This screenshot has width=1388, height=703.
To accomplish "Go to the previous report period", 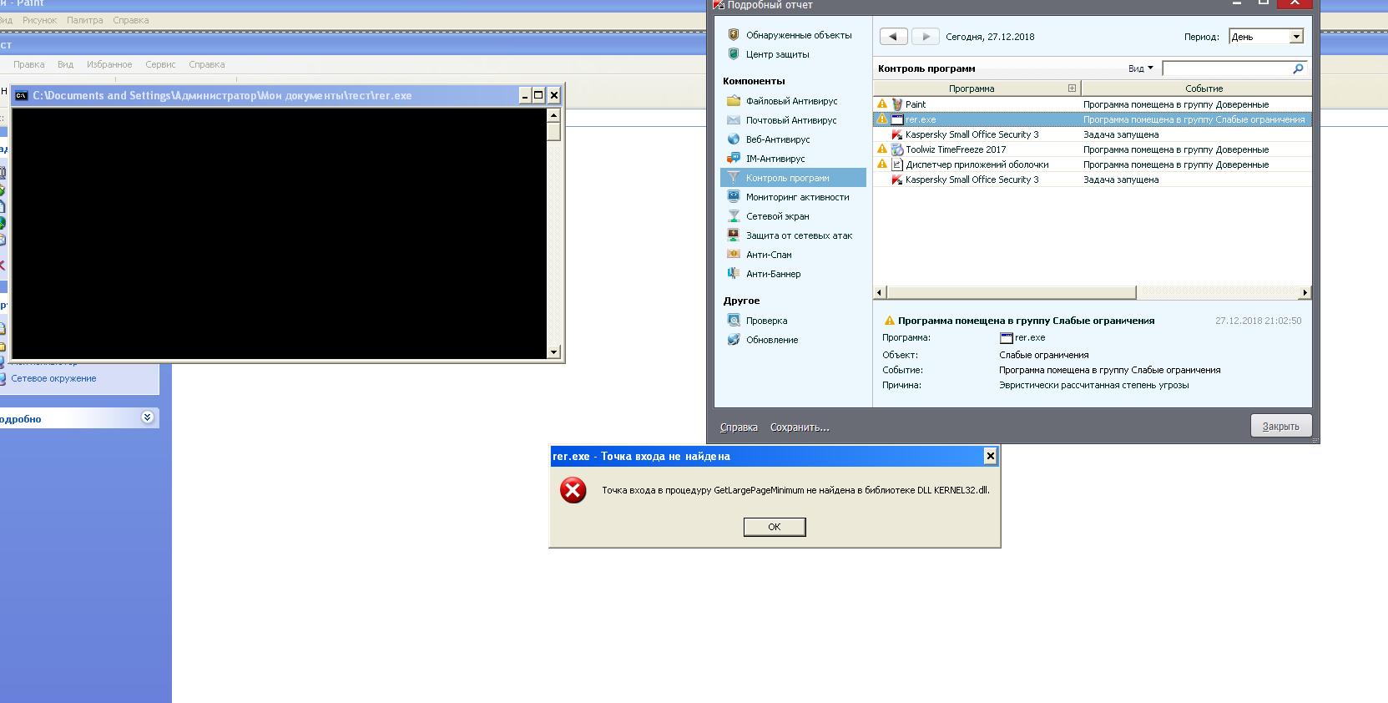I will 893,36.
